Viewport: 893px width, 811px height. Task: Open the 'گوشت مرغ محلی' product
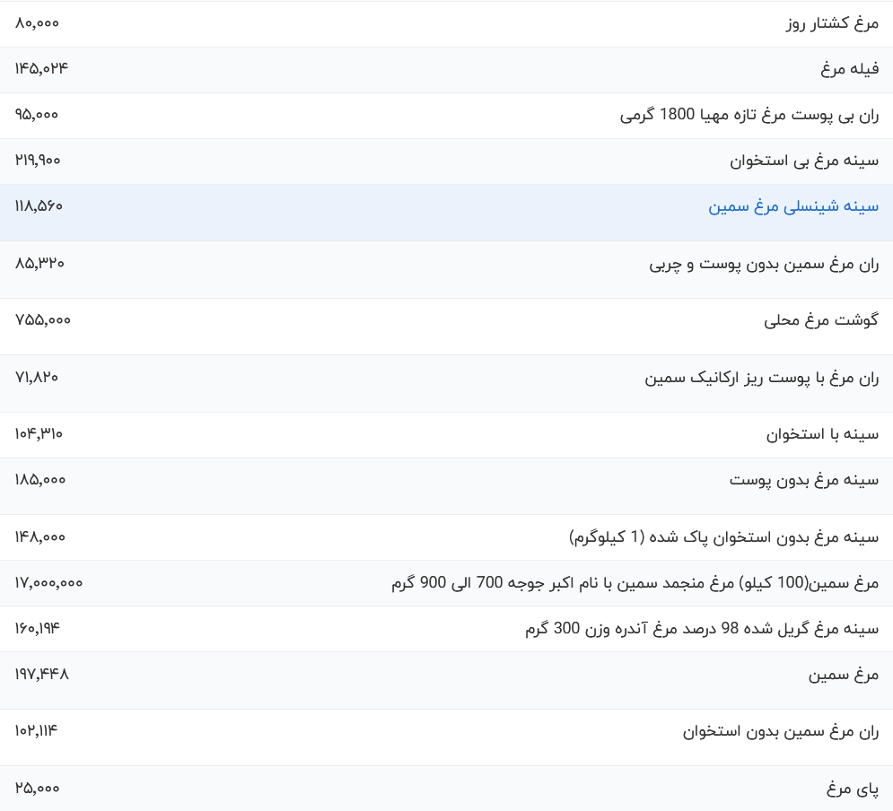(x=820, y=320)
